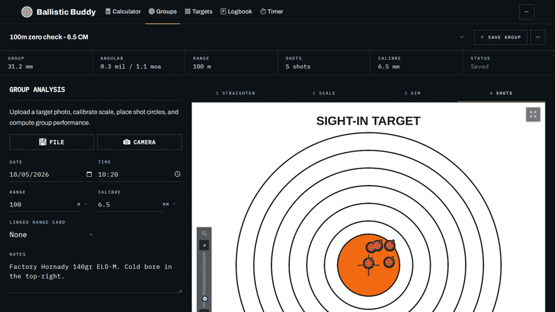Image resolution: width=555 pixels, height=312 pixels.
Task: Click the '6.5 mm' calibre stat
Action: [x=388, y=67]
